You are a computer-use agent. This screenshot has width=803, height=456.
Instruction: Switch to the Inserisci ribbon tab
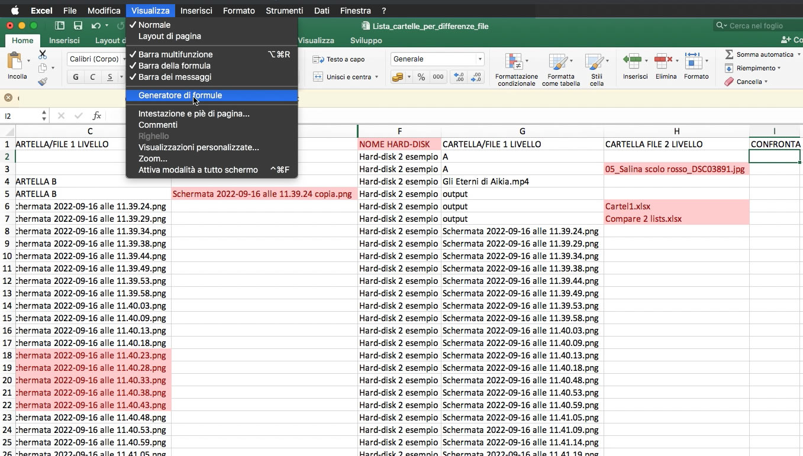pyautogui.click(x=65, y=40)
